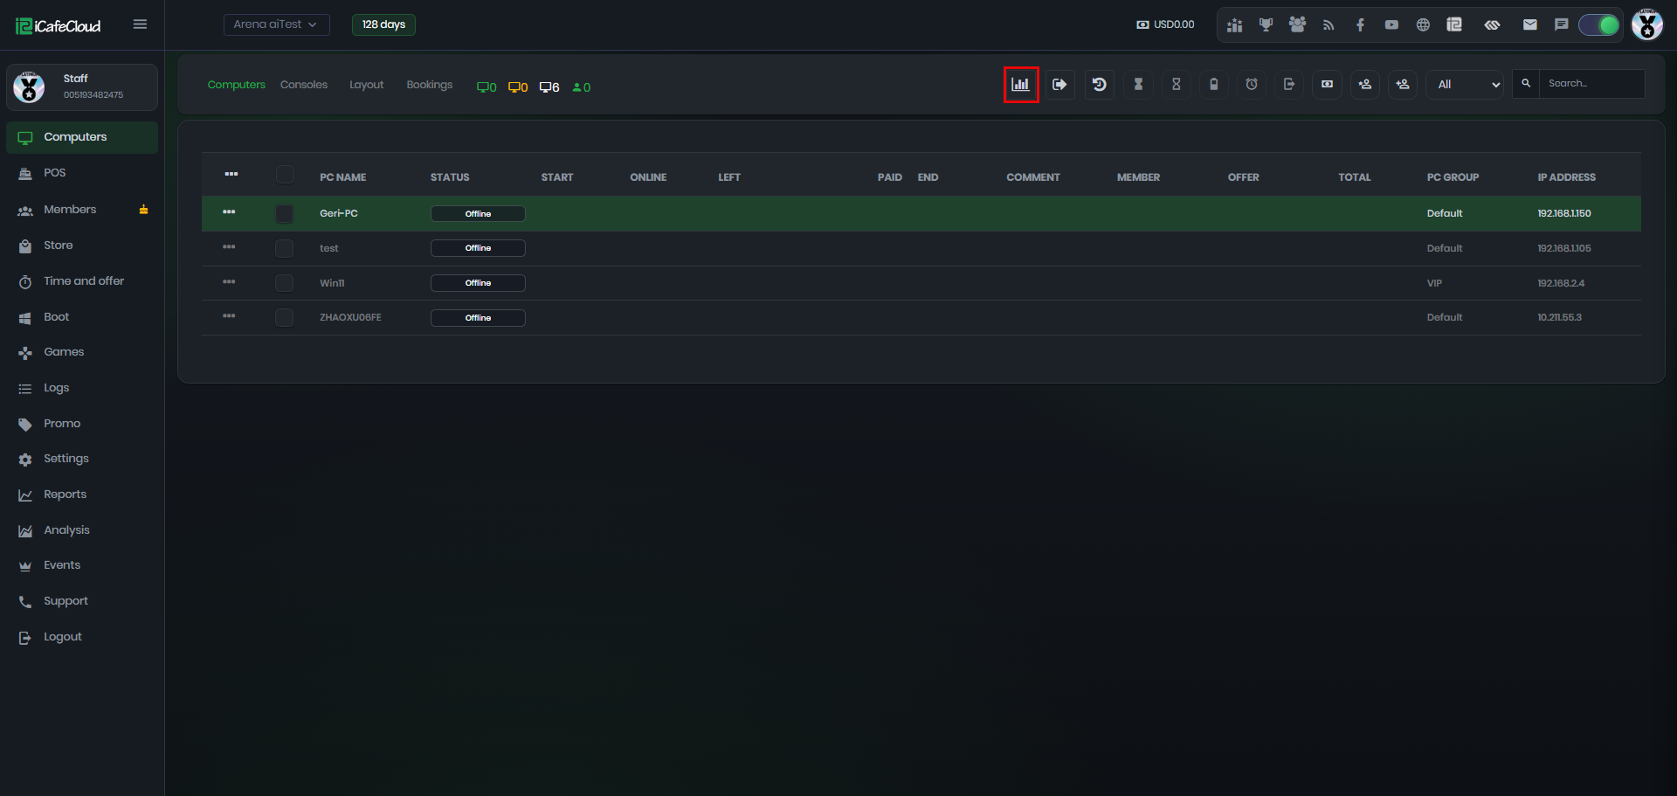Open the mail envelope icon
This screenshot has width=1677, height=796.
[1530, 25]
